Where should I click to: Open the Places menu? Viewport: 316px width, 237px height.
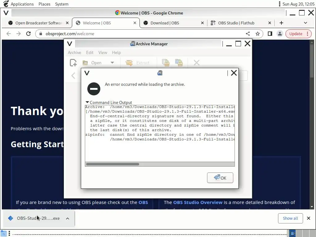coord(44,4)
